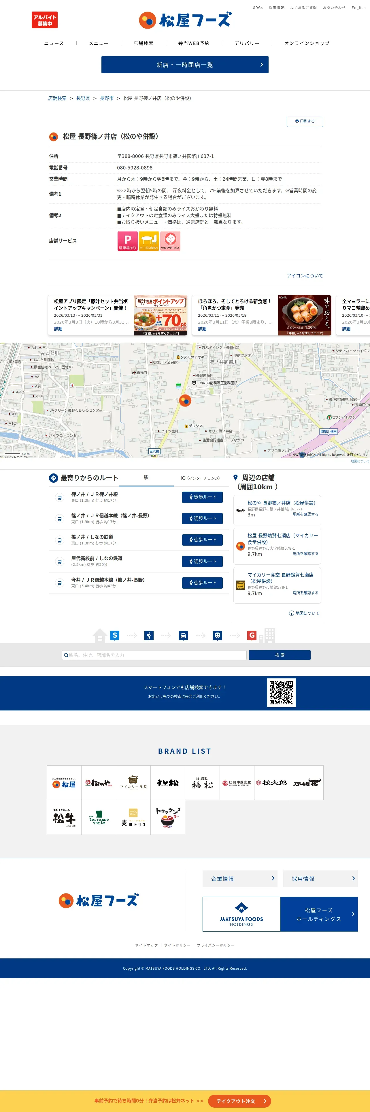
Task: Open the 松太郎 brand logo tile
Action: pyautogui.click(x=271, y=783)
